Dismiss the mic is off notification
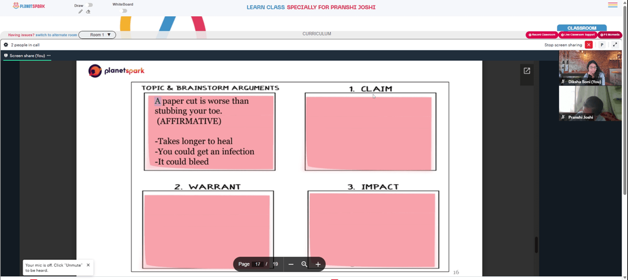This screenshot has height=280, width=628. click(x=88, y=265)
